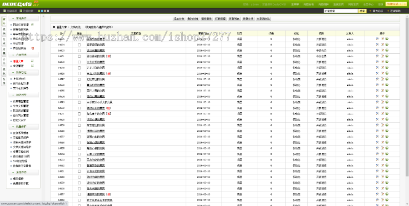This screenshot has height=206, width=409.
Task: Click the quick-attribute icon in row 14598
Action: pos(377,73)
